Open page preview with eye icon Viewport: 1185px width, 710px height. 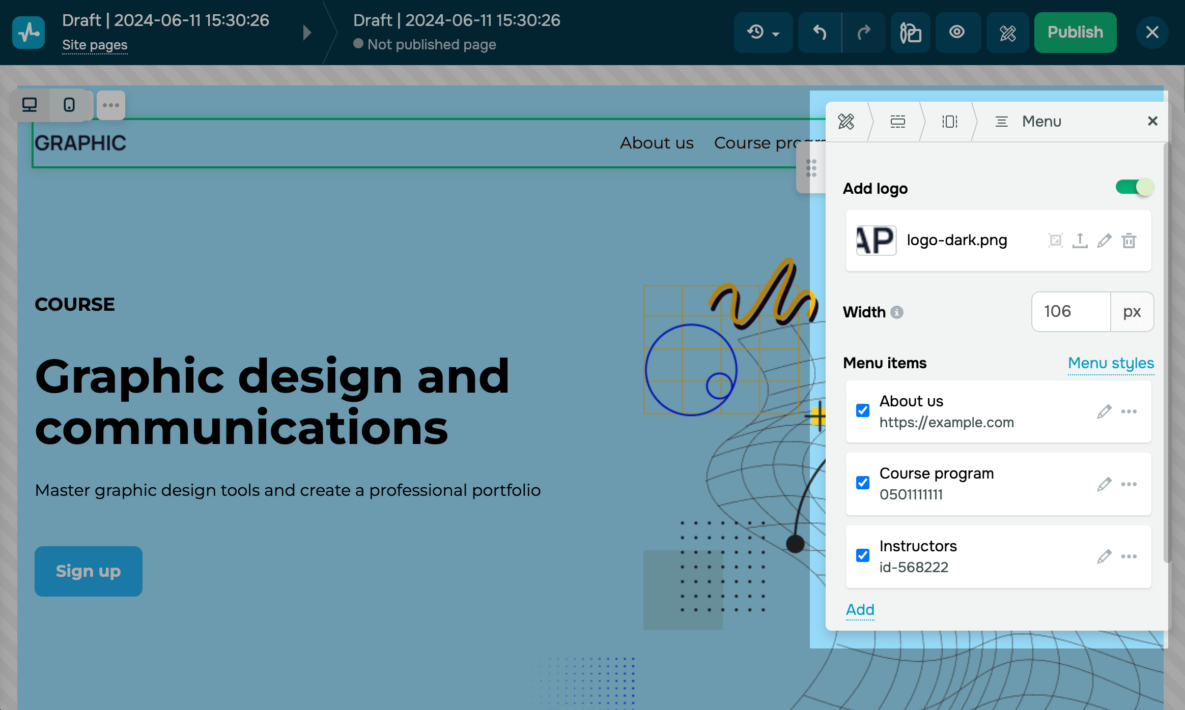tap(957, 33)
